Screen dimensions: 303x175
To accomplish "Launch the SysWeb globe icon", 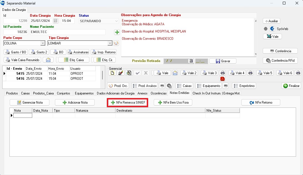I will click(272, 29).
